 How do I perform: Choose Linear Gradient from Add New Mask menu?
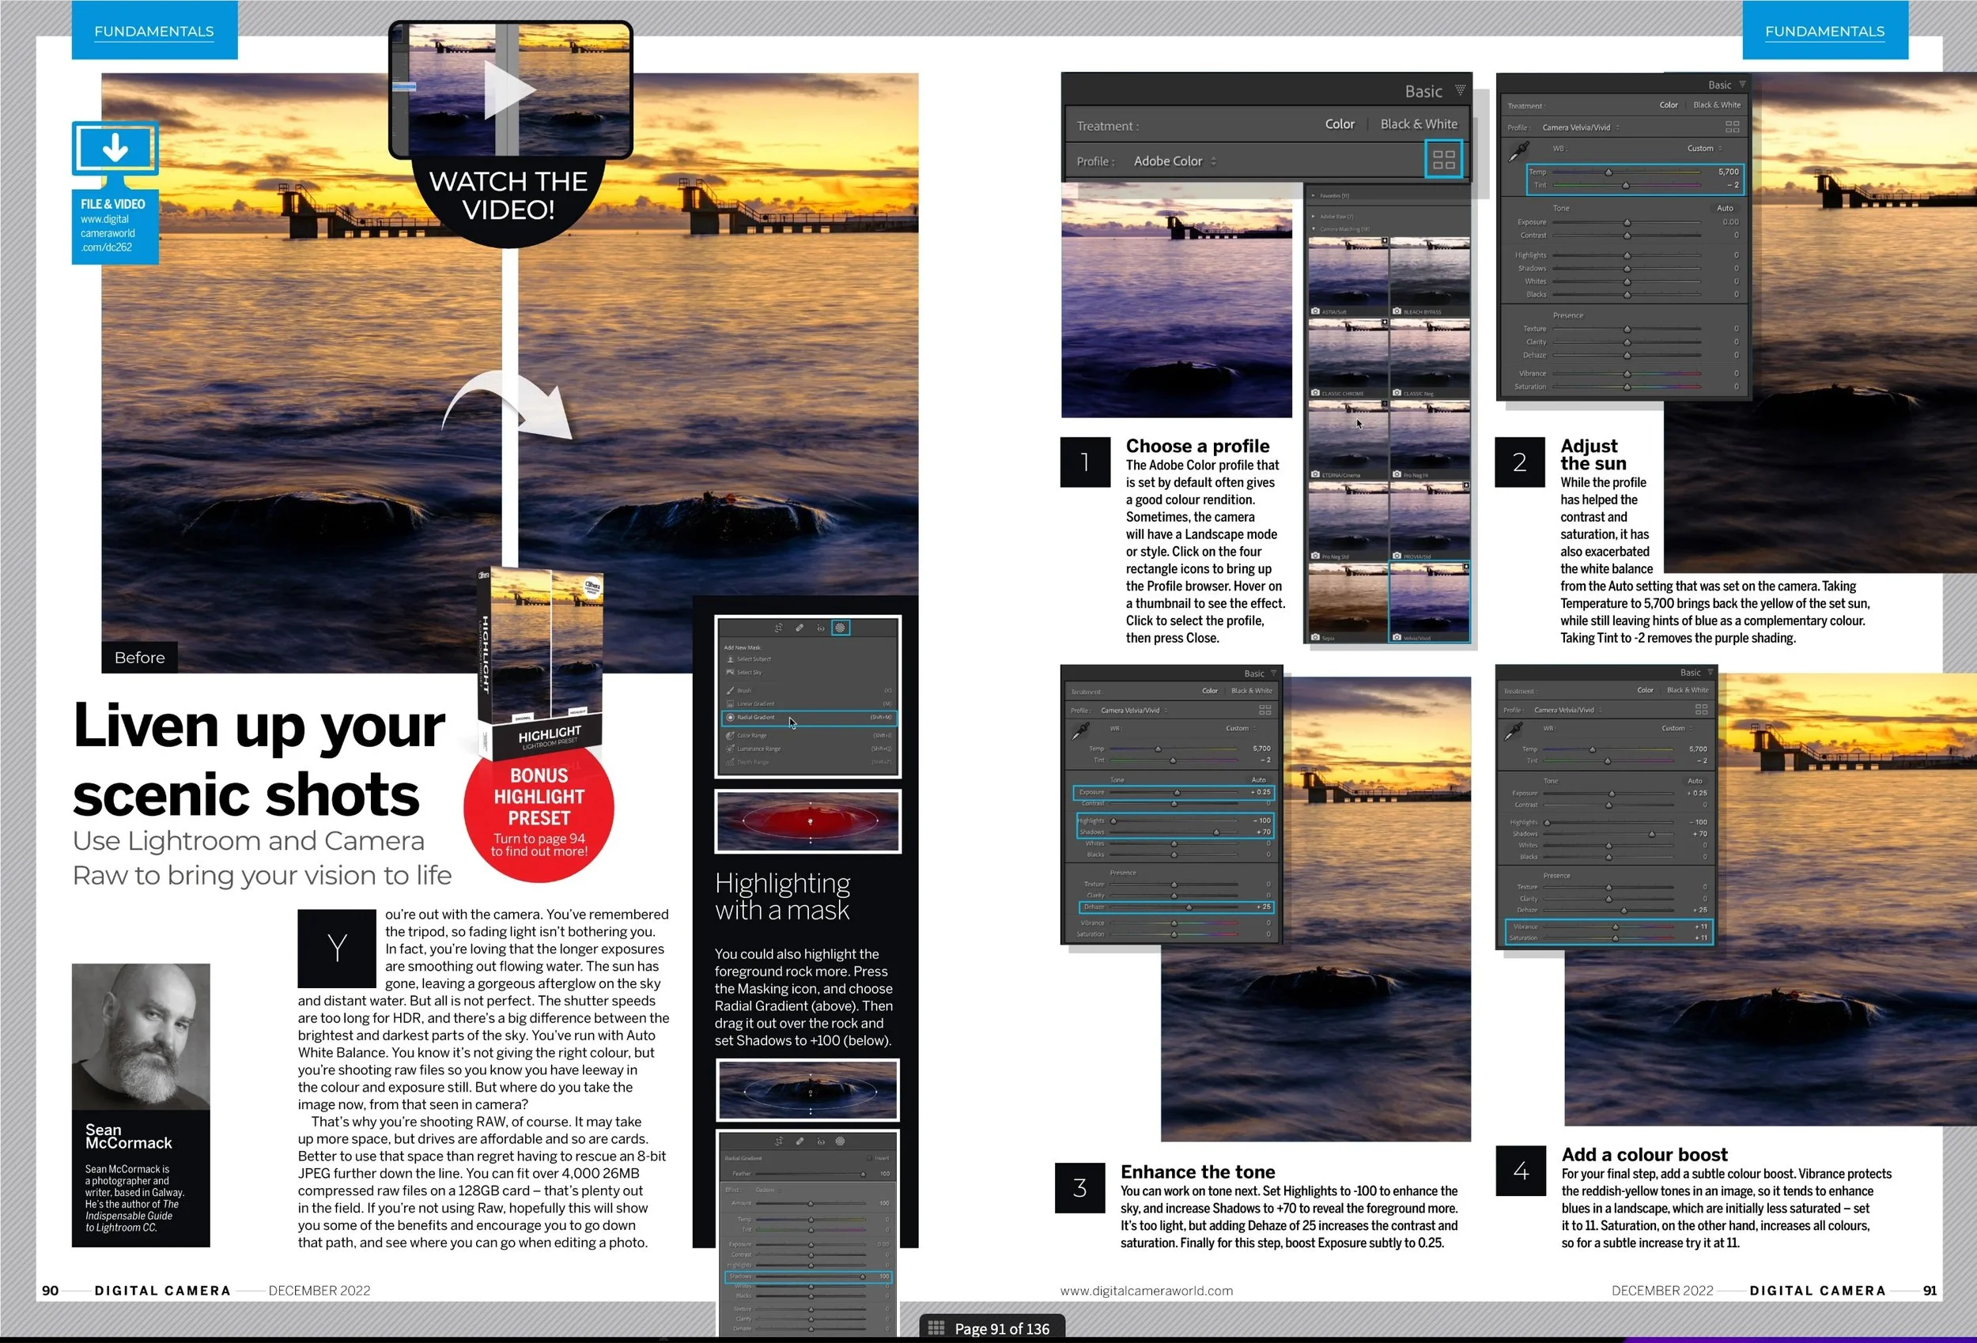(x=755, y=704)
